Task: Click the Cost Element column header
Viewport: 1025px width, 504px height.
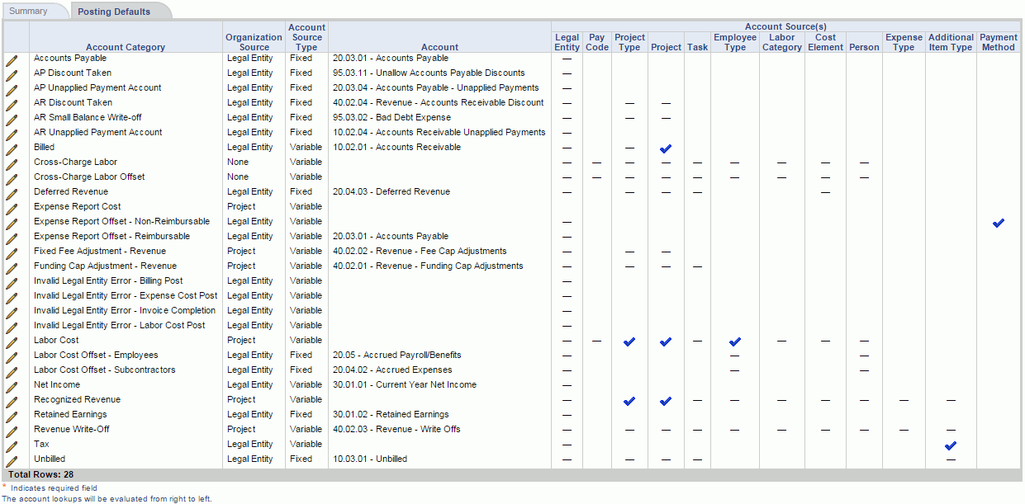Action: click(x=826, y=42)
